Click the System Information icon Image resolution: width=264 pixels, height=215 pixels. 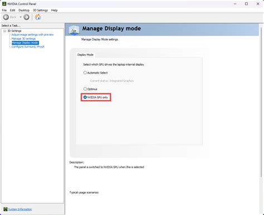coord(6,209)
